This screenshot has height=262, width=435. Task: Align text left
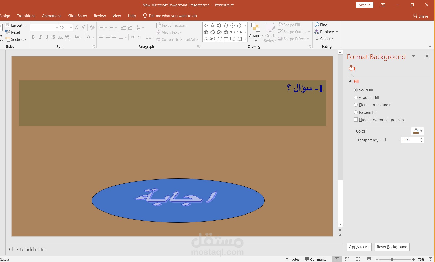(x=101, y=37)
